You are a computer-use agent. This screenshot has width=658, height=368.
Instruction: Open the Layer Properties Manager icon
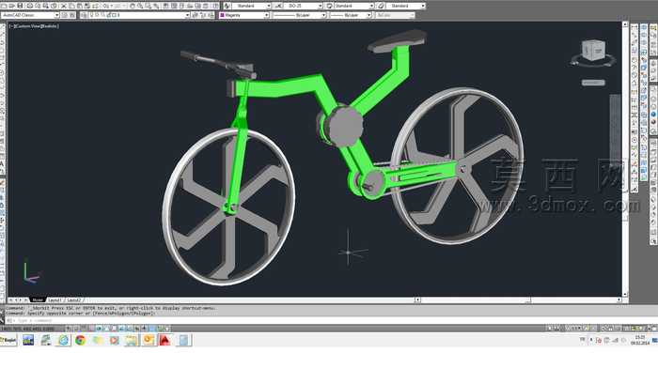click(x=84, y=15)
